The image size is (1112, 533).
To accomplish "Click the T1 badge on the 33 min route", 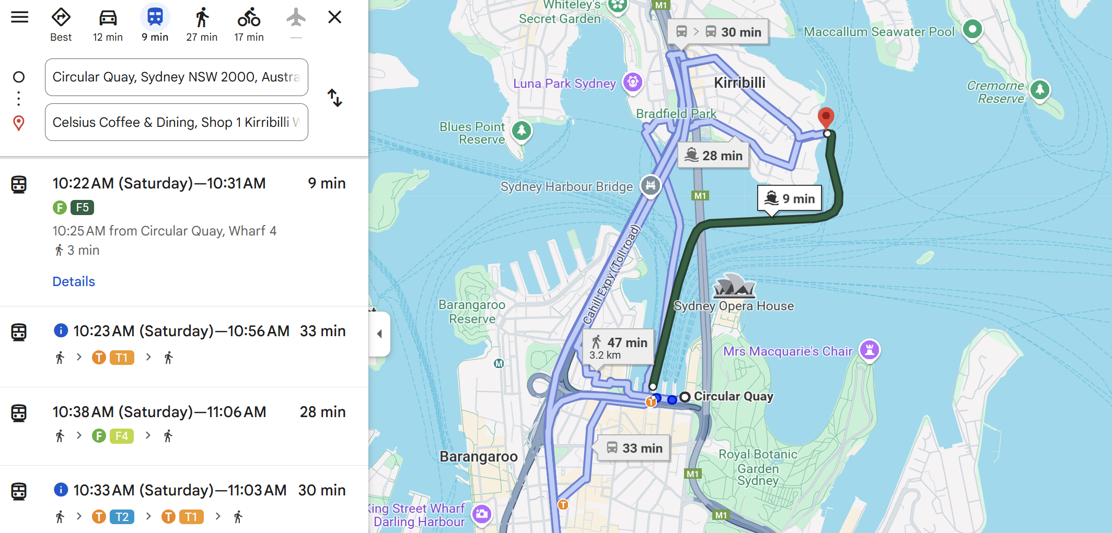I will coord(121,358).
